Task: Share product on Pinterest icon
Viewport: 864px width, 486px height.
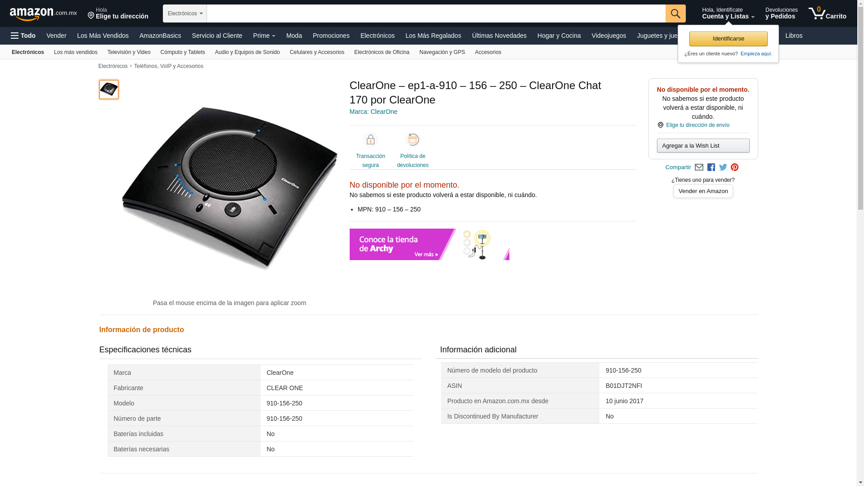Action: pos(734,167)
